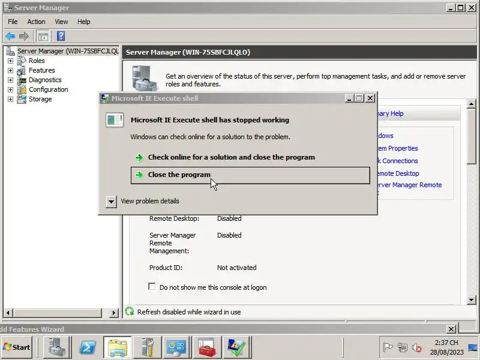Open the partially visible Remote Desktop link
The height and width of the screenshot is (360, 480).
coord(398,173)
